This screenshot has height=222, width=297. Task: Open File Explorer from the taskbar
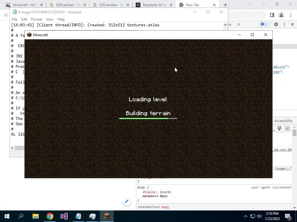pyautogui.click(x=35, y=216)
